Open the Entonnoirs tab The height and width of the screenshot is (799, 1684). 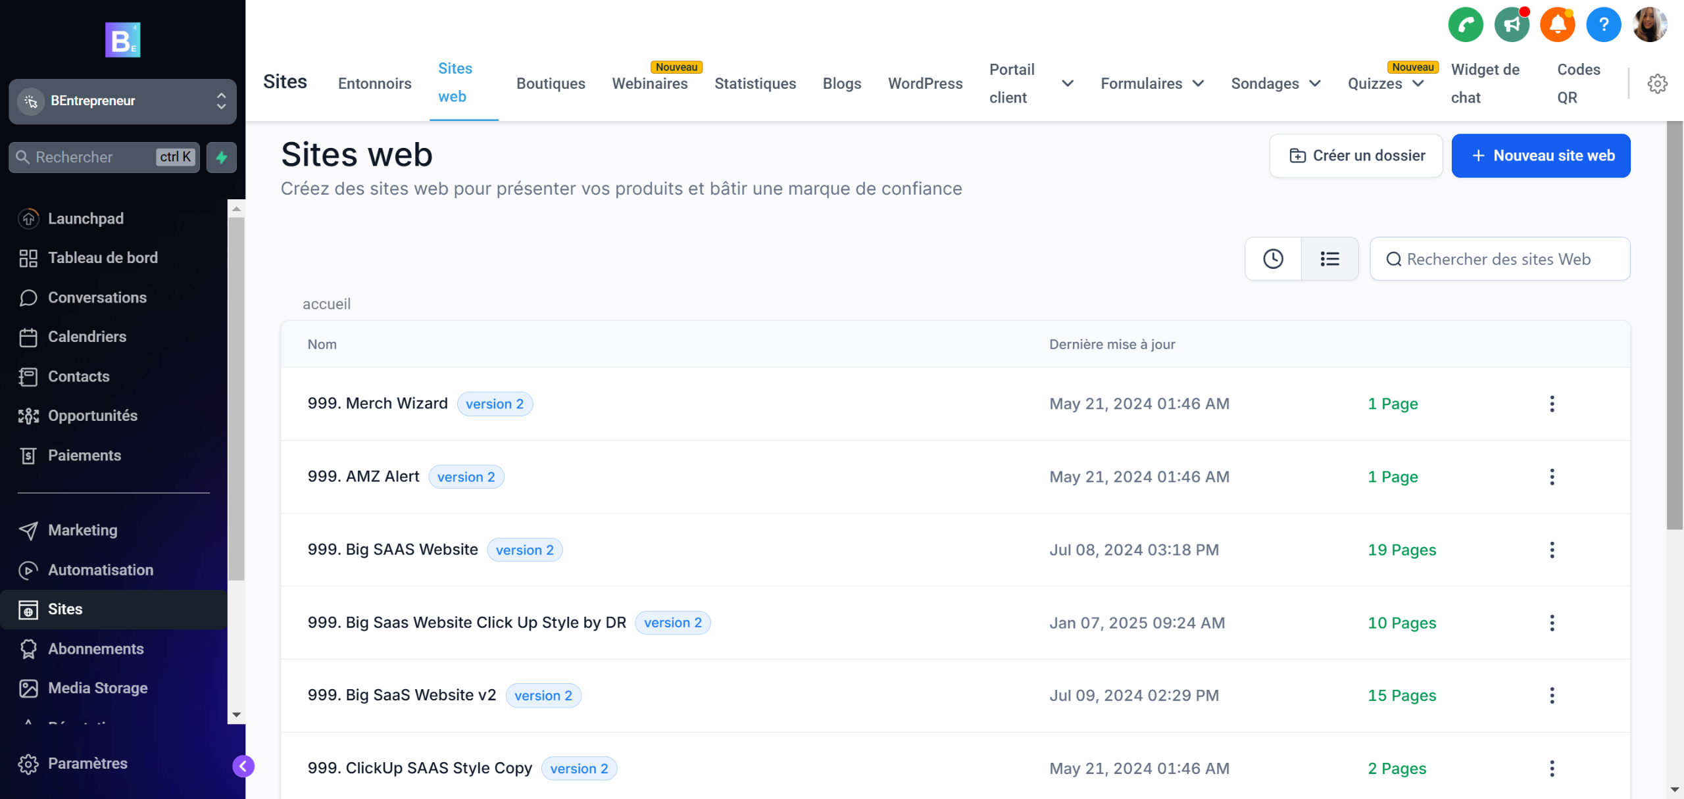(374, 84)
